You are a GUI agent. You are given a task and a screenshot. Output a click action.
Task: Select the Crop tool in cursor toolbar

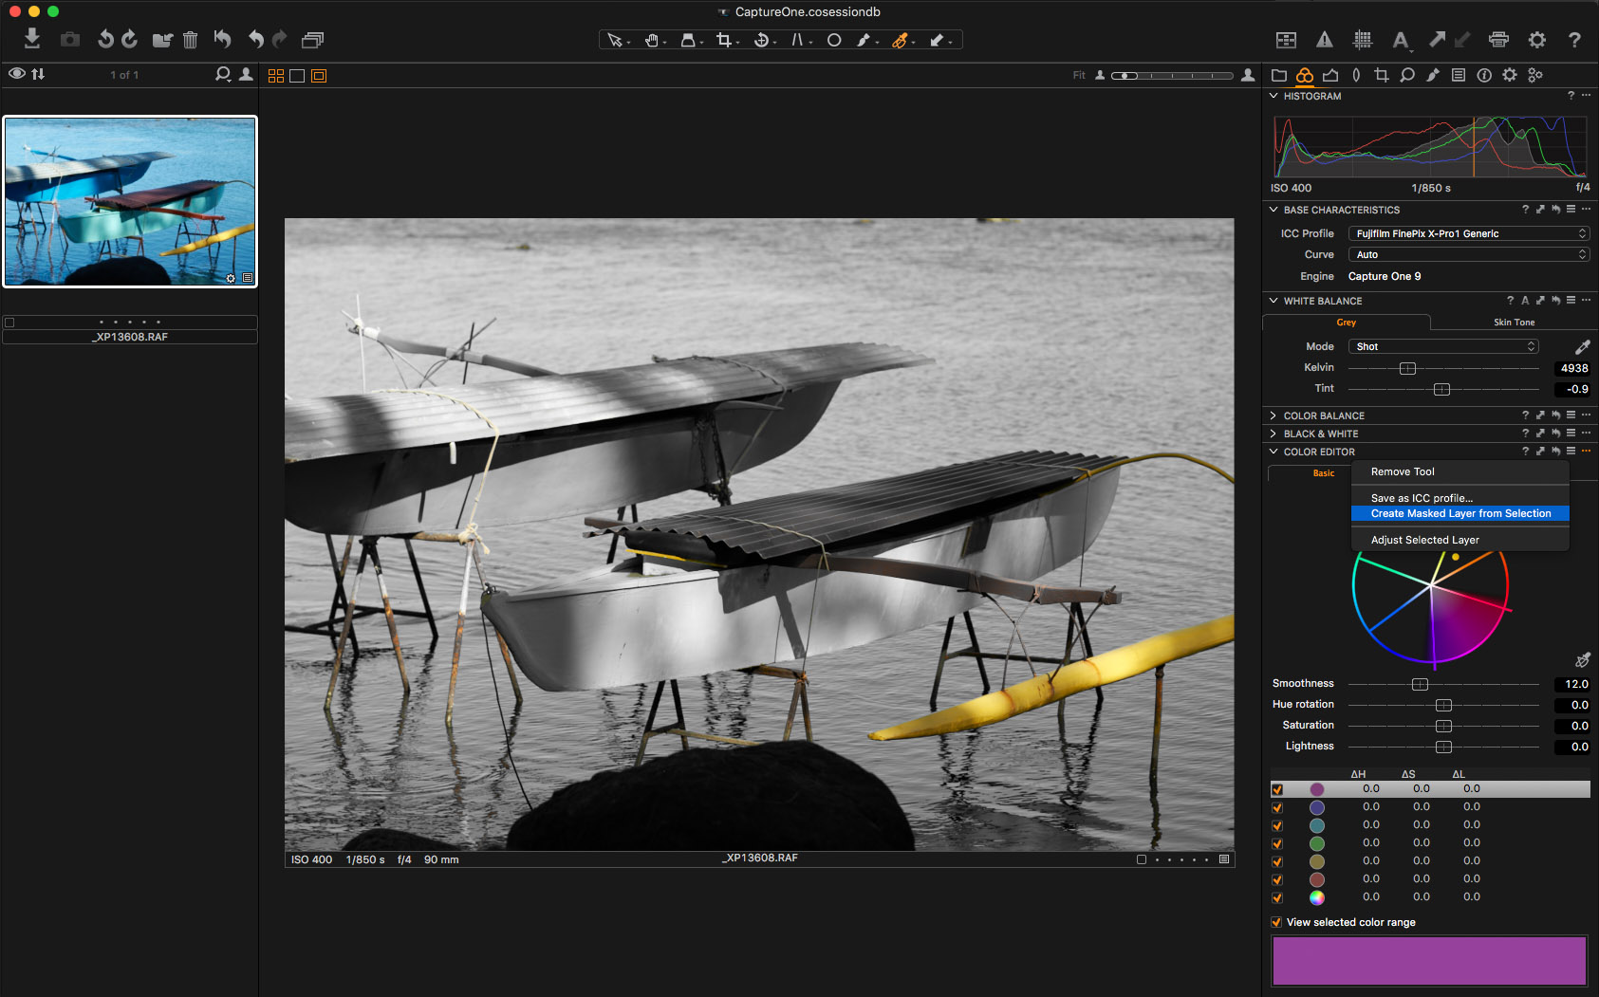(724, 40)
